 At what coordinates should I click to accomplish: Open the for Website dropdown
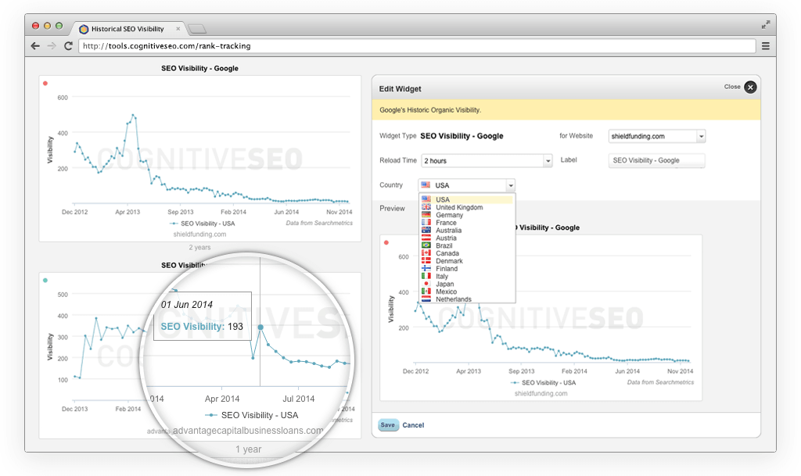[x=701, y=136]
